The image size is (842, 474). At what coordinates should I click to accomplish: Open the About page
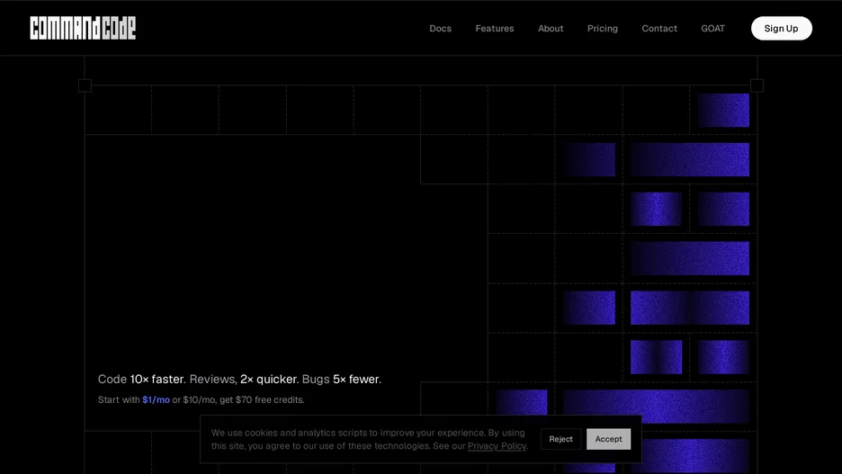(551, 29)
